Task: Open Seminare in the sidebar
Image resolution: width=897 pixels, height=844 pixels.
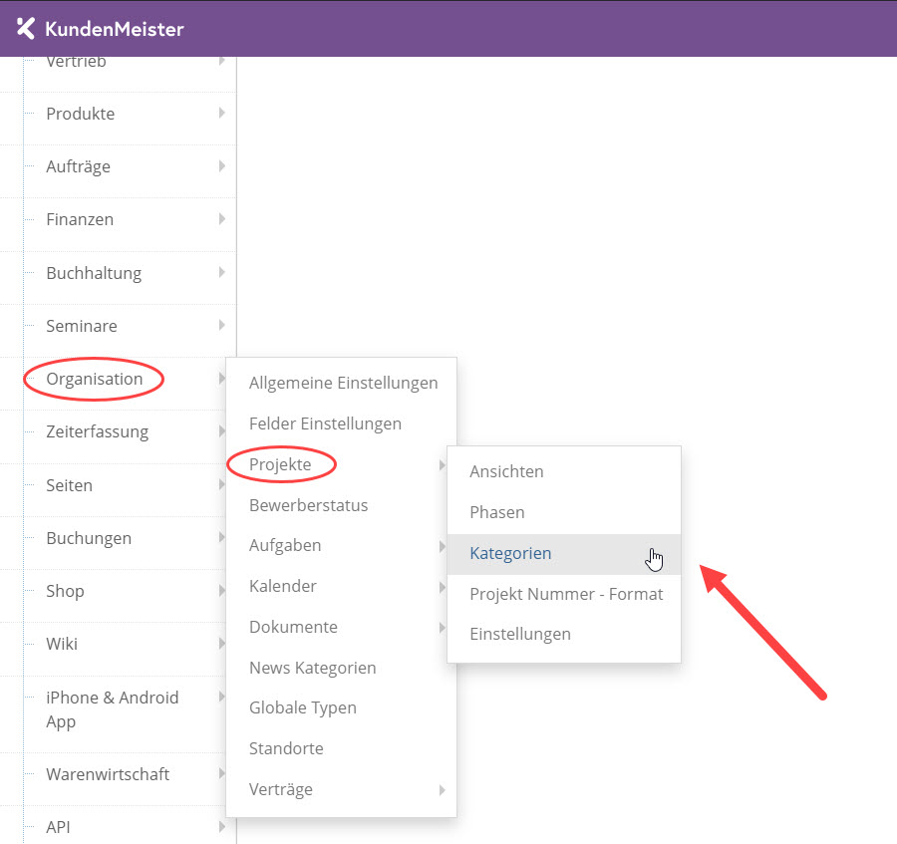Action: (82, 326)
